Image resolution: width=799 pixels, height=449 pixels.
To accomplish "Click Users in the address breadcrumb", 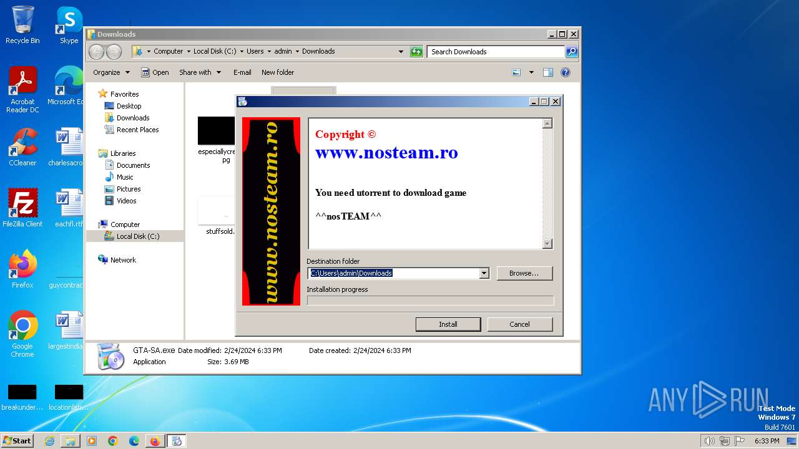I will [255, 52].
